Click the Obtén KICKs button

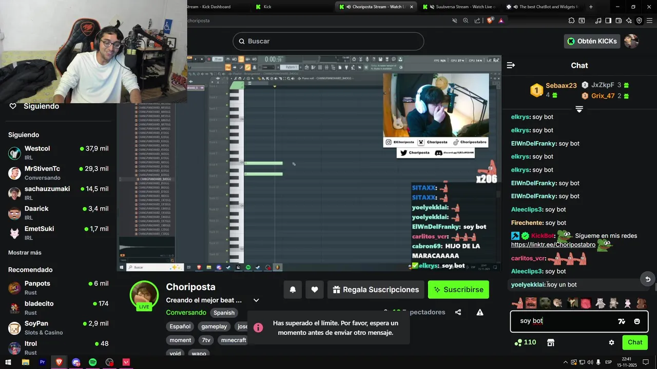592,41
